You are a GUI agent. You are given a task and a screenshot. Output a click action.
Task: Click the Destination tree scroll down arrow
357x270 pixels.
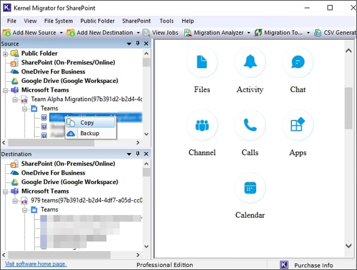[x=146, y=246]
